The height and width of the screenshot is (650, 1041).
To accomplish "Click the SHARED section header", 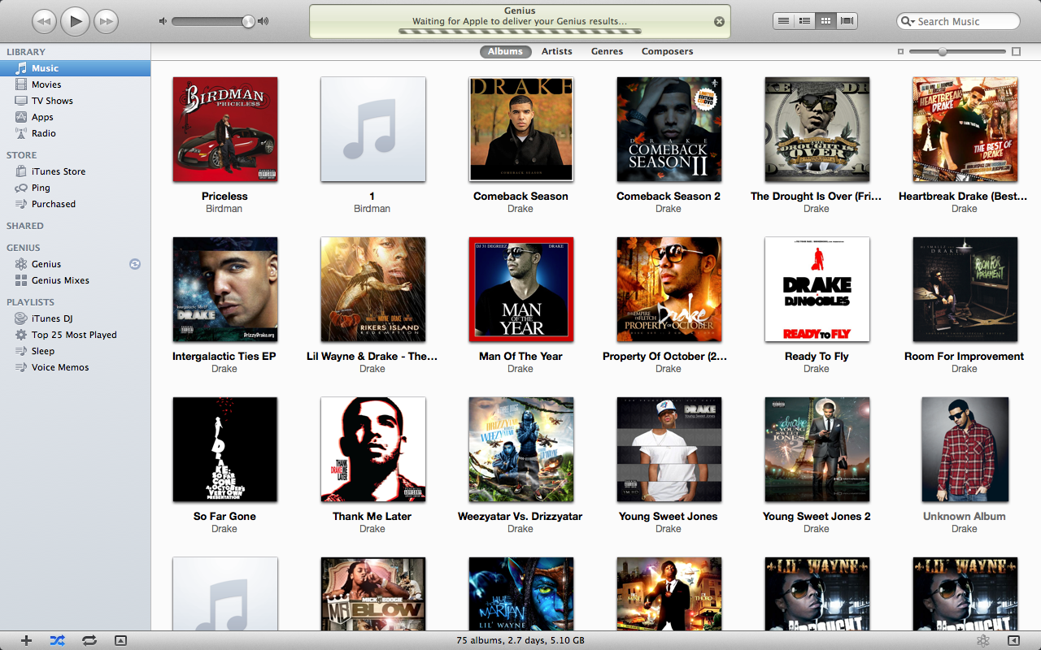I will point(25,226).
